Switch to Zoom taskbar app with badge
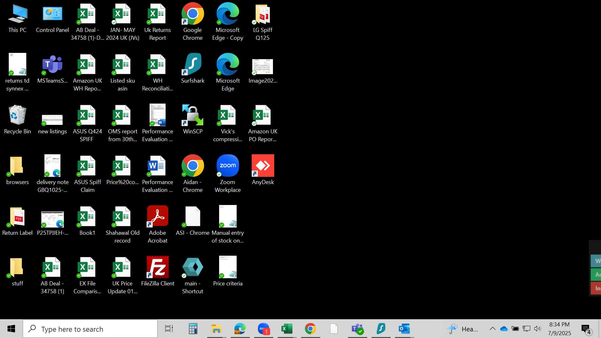601x338 pixels. click(x=264, y=329)
